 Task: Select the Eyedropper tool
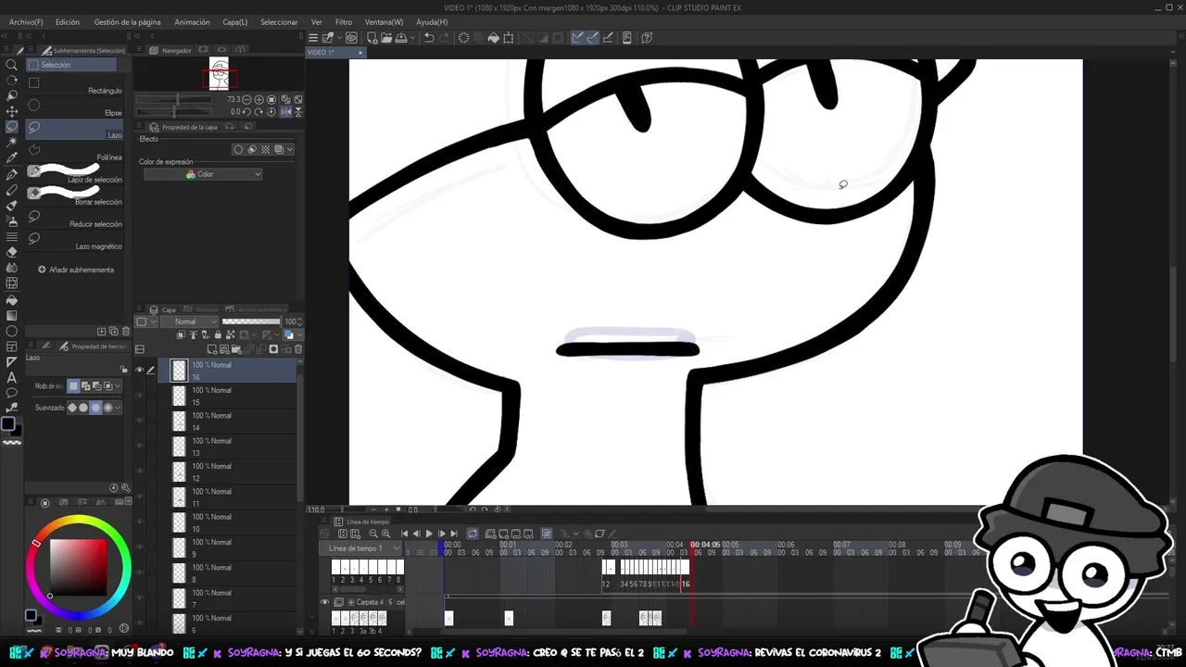[x=11, y=157]
